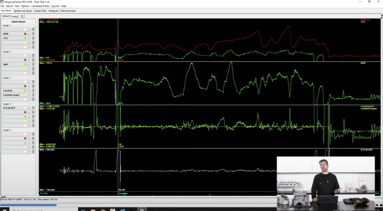
Task: Click the Graph 5 group label
Action: coord(7,130)
